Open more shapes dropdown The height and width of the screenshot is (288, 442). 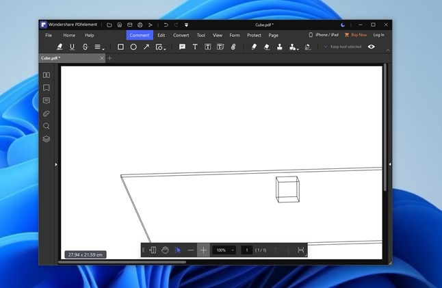point(161,47)
